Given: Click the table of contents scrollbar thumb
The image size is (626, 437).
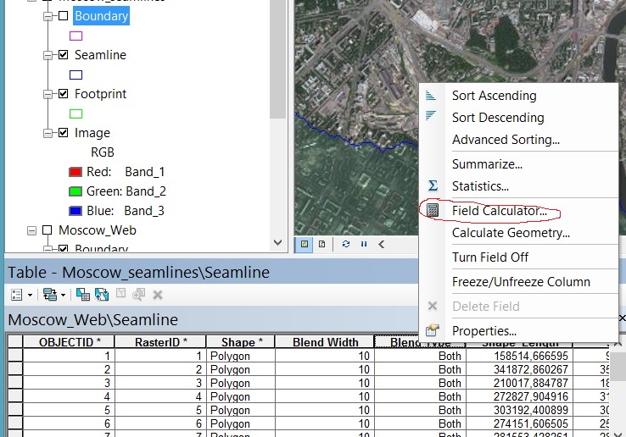Looking at the screenshot, I should click(x=278, y=59).
